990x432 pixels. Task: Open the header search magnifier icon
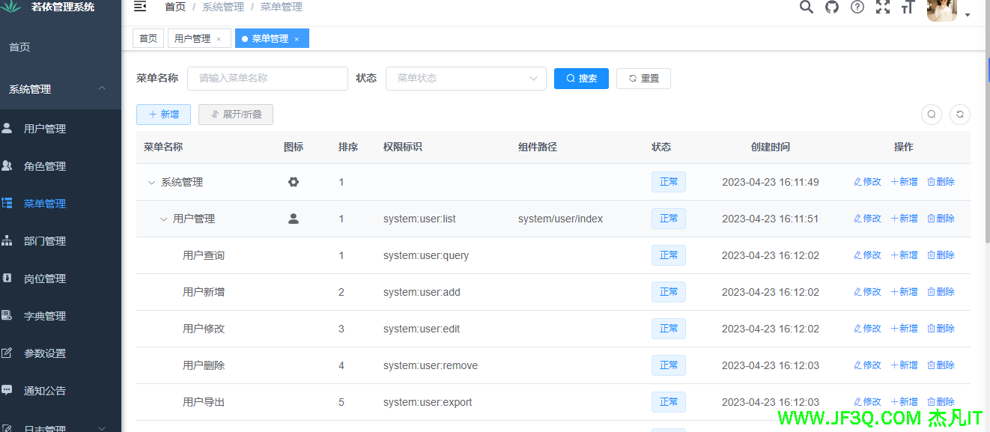pos(806,7)
